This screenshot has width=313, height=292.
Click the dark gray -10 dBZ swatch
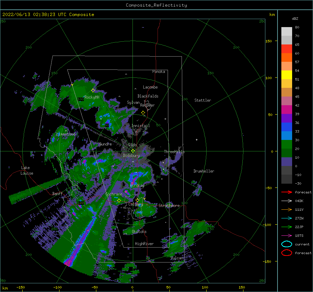(x=287, y=179)
